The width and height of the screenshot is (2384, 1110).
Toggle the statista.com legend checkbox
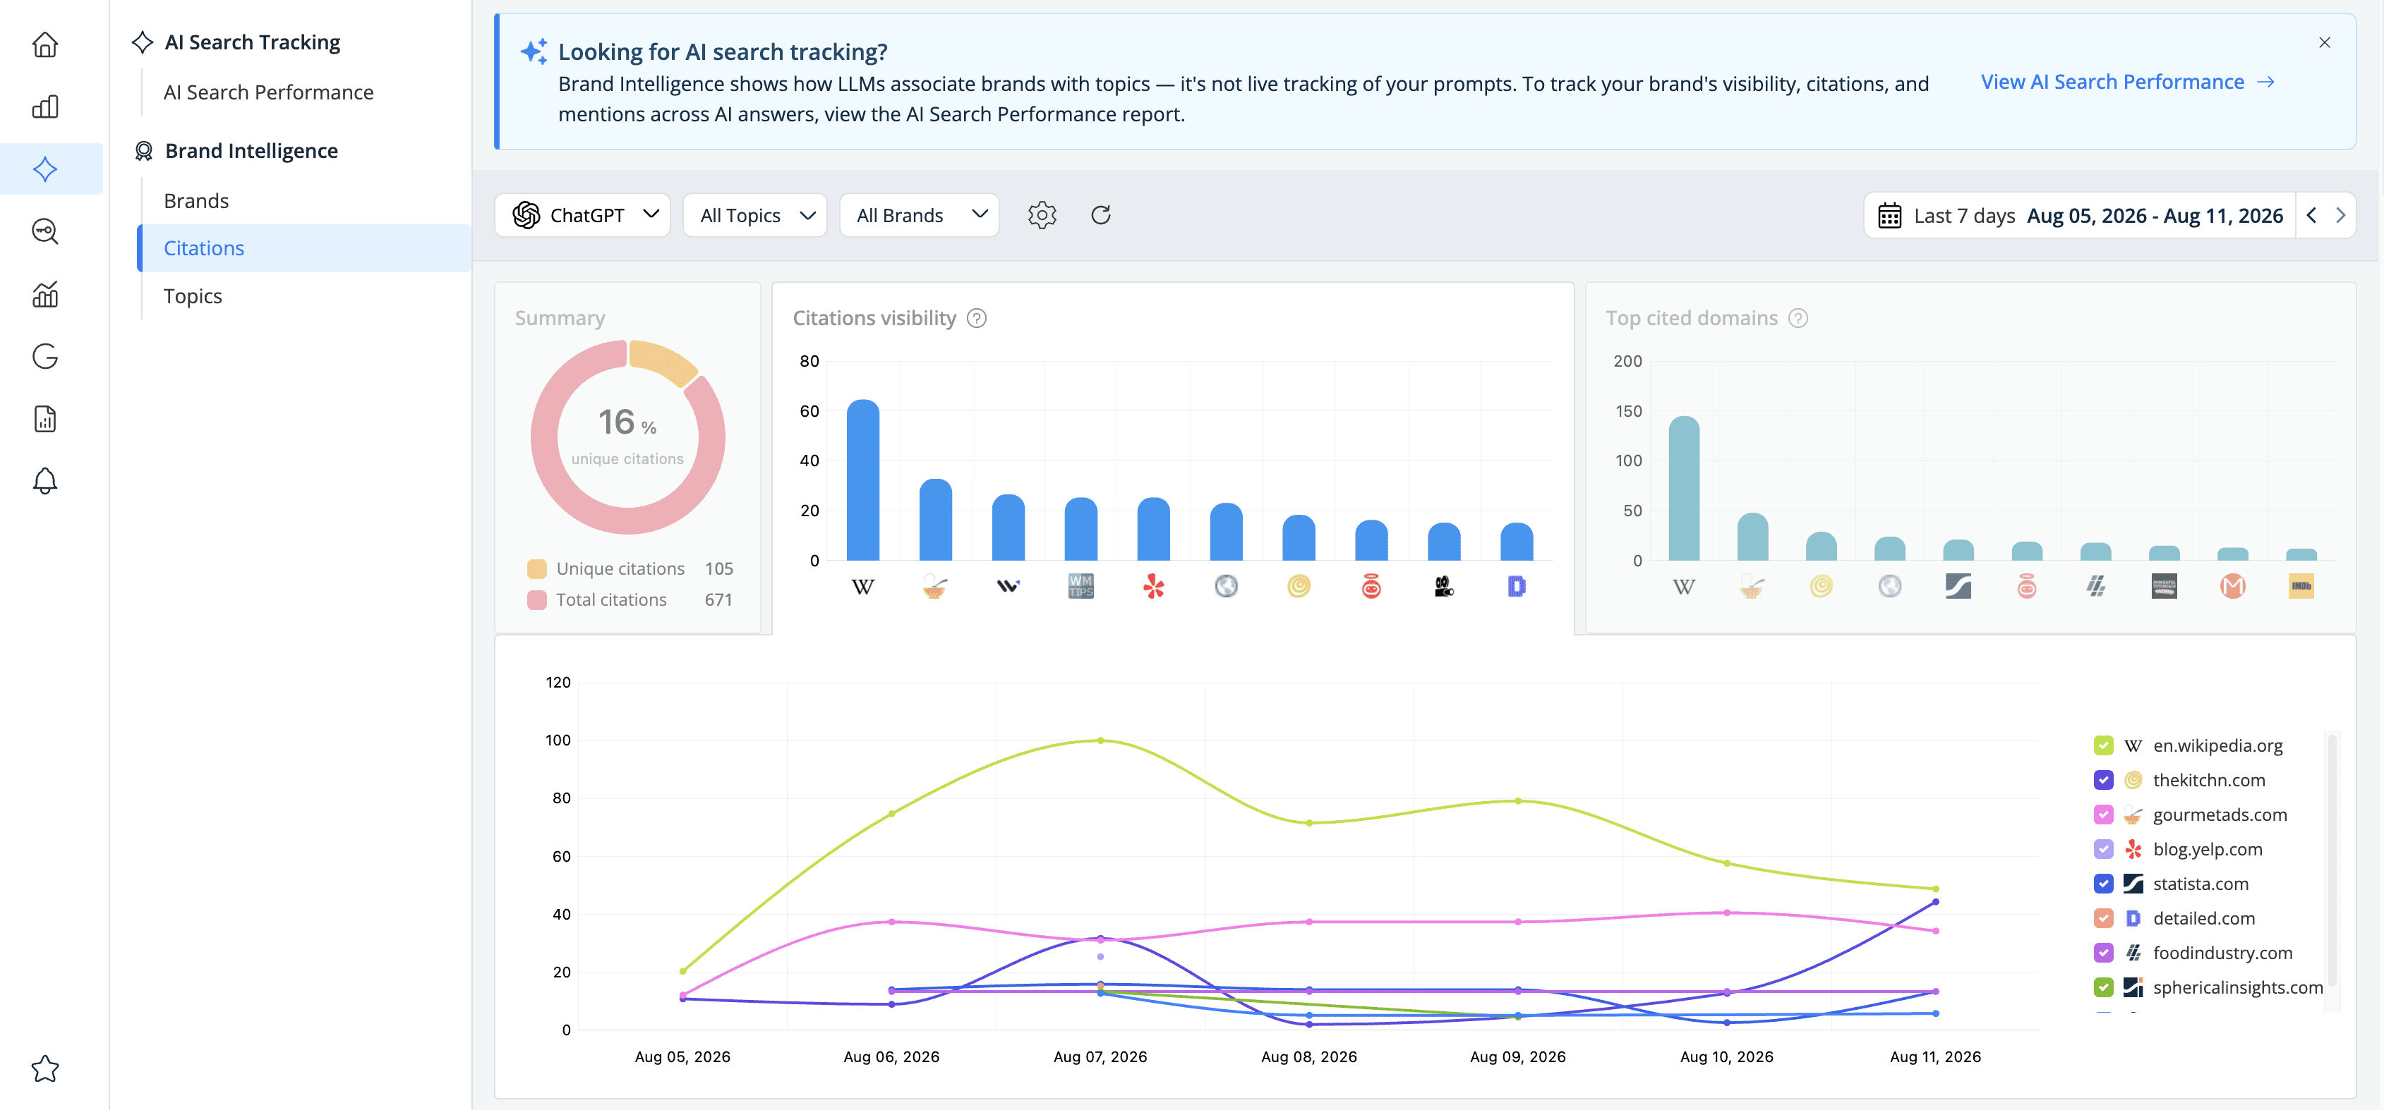pos(2102,884)
